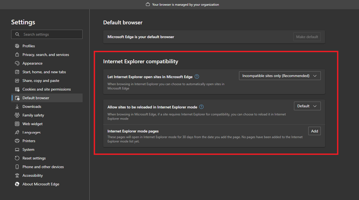Image resolution: width=359 pixels, height=200 pixels.
Task: Click 'Internet Explorer compatibility' heading
Action: pos(141,61)
